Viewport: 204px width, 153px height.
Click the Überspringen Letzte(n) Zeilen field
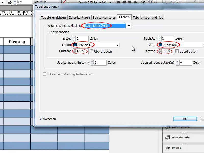coord(186,63)
